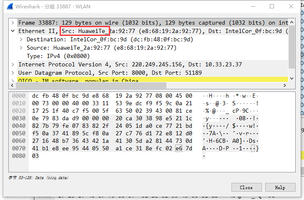The image size is (304, 200).
Task: Expand the Internet Protocol Version 4 row
Action: [x=13, y=64]
